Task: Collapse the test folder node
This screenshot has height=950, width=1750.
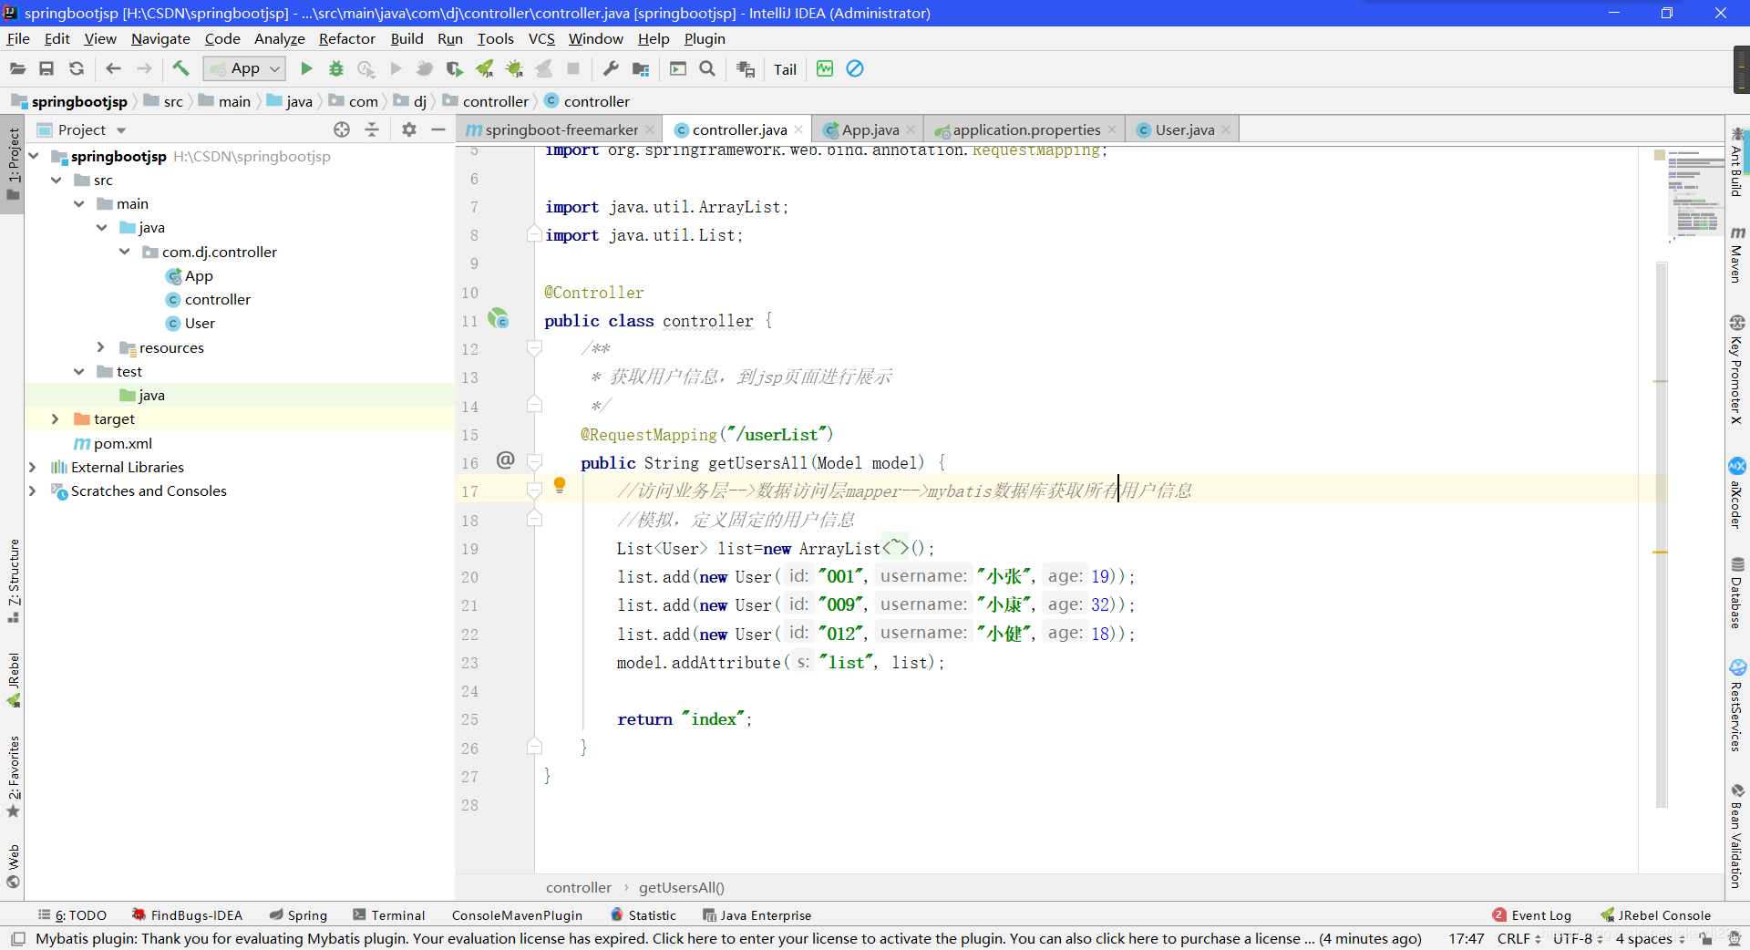Action: pyautogui.click(x=79, y=371)
